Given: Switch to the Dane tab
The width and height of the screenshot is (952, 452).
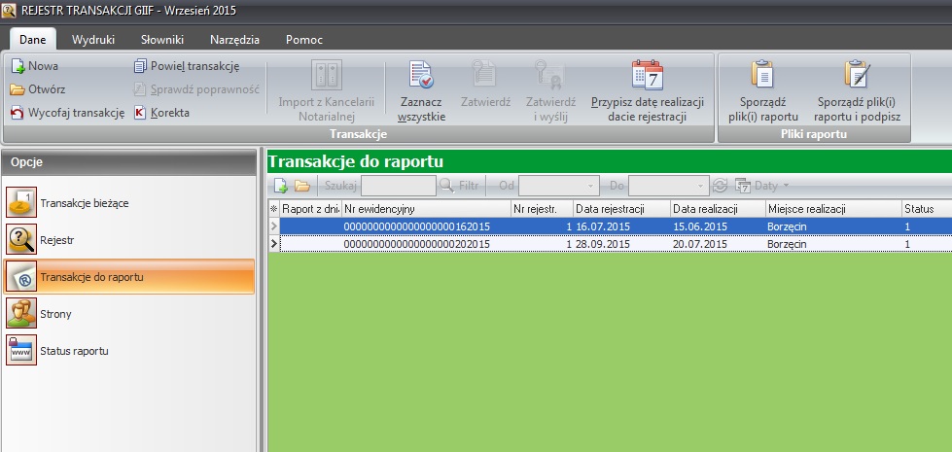Looking at the screenshot, I should pyautogui.click(x=33, y=40).
